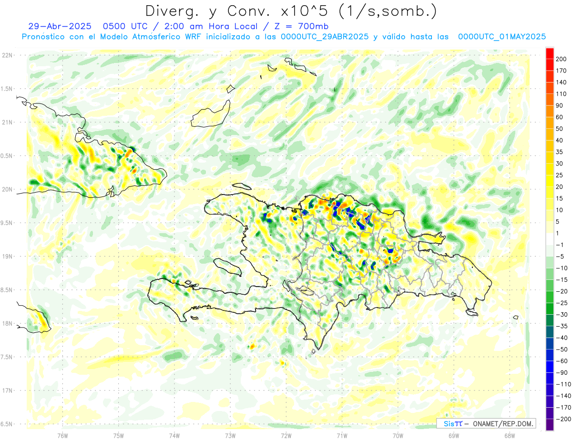Click the "8.5N" latitude label
Screen dimensions: 572x442
point(7,290)
